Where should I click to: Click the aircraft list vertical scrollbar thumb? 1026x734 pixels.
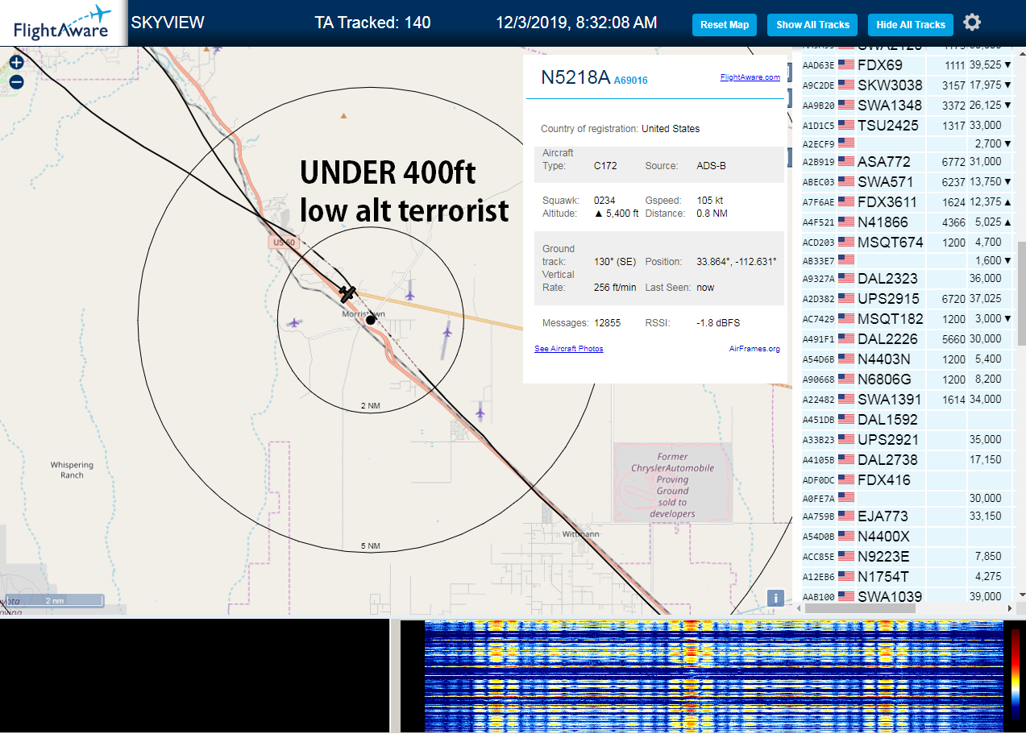(1020, 293)
